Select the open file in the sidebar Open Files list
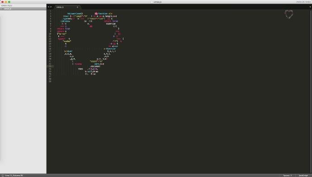Screen dimensions: 312x177 23,9
